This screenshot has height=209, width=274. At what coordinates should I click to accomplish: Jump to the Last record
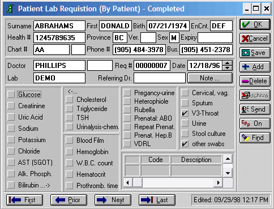tap(157, 200)
